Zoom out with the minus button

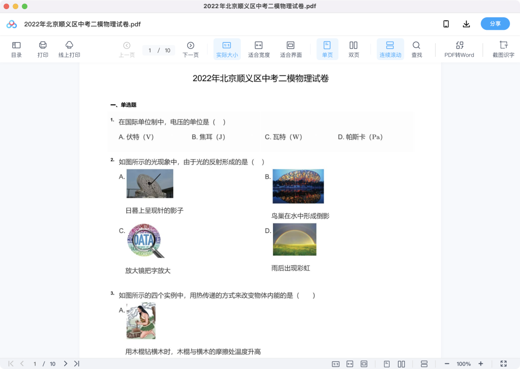(447, 364)
